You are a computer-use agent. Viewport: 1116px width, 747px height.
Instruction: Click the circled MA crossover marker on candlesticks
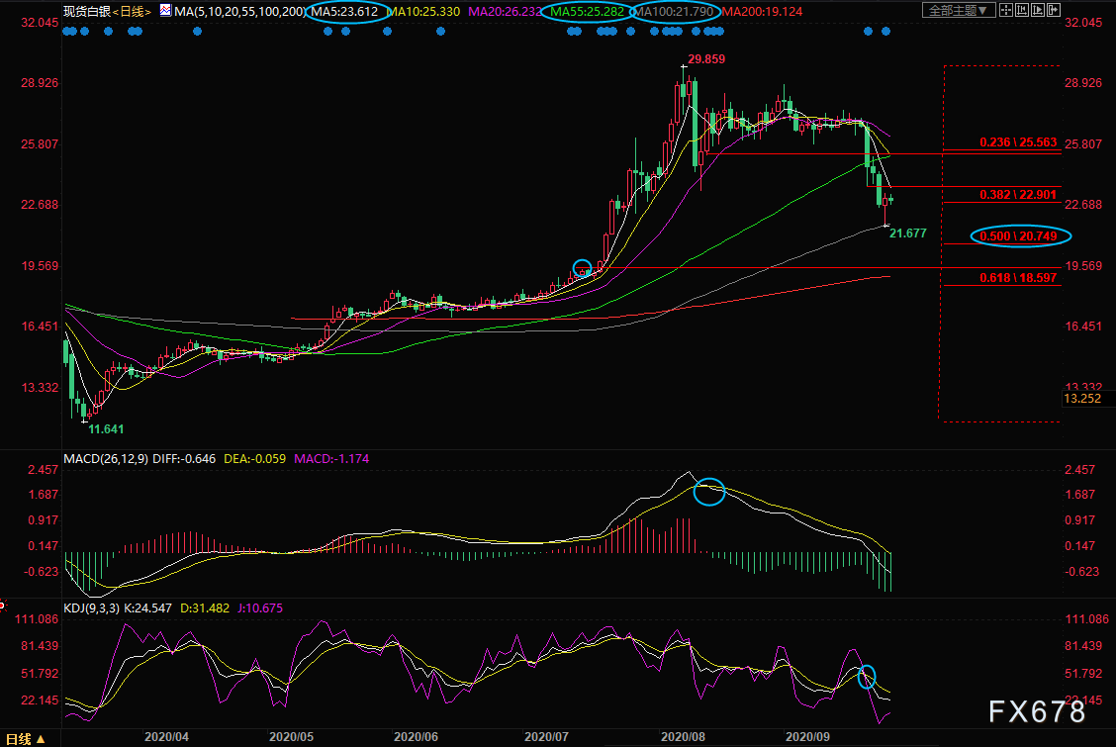click(x=583, y=267)
